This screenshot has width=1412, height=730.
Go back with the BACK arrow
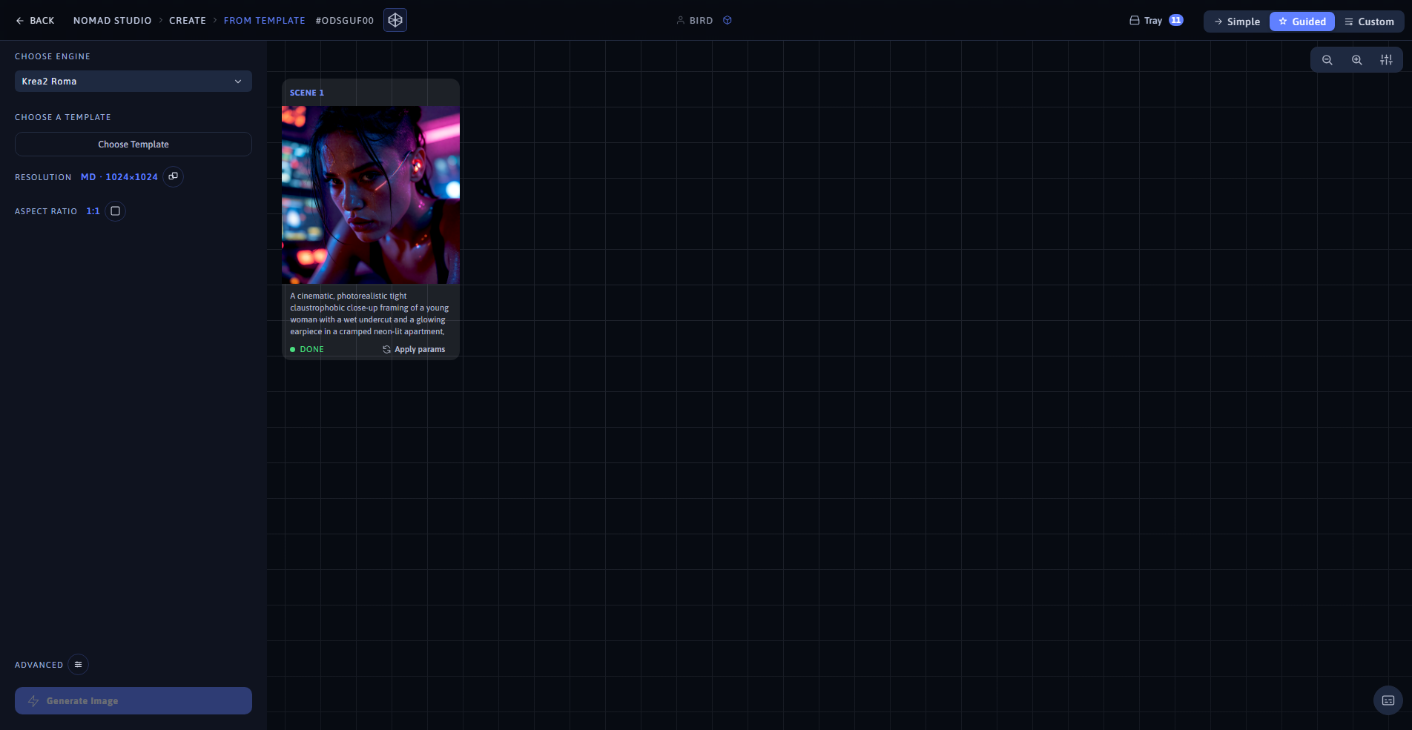coord(35,21)
